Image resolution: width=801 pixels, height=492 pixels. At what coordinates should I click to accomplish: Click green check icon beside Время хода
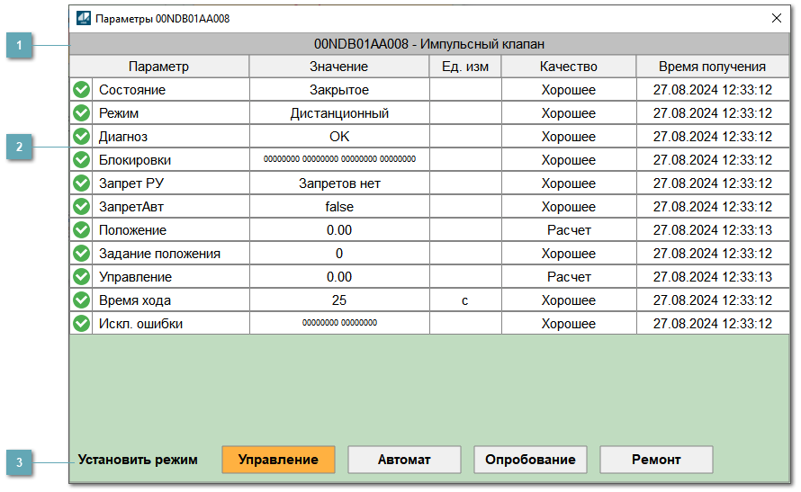point(81,300)
